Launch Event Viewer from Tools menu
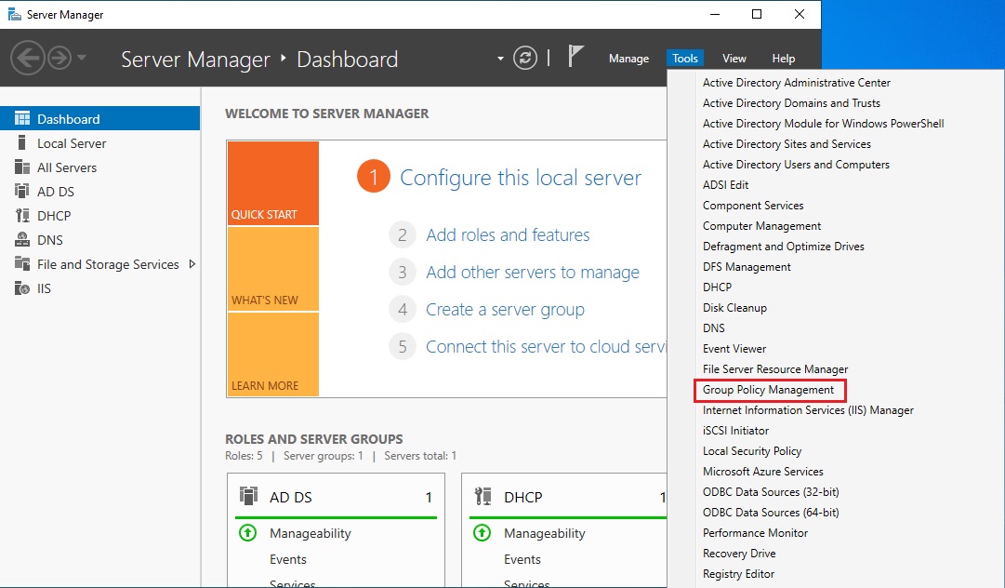Image resolution: width=1005 pixels, height=588 pixels. point(734,349)
